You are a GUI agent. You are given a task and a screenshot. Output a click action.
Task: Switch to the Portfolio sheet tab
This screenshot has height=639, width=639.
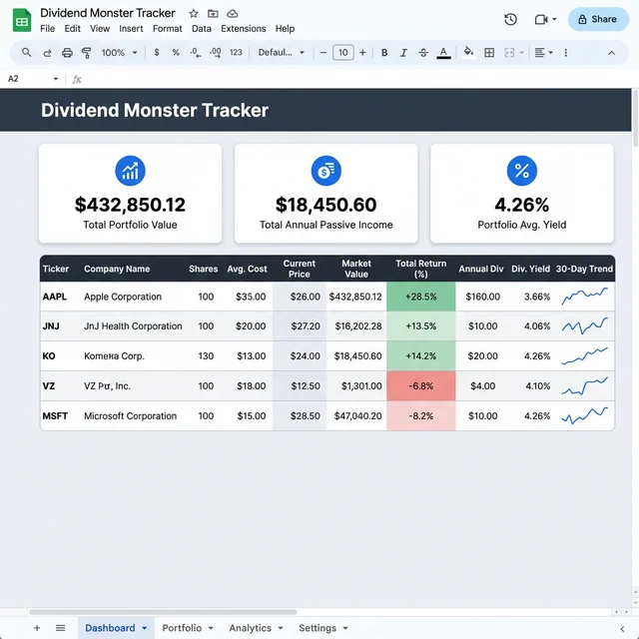click(x=182, y=628)
